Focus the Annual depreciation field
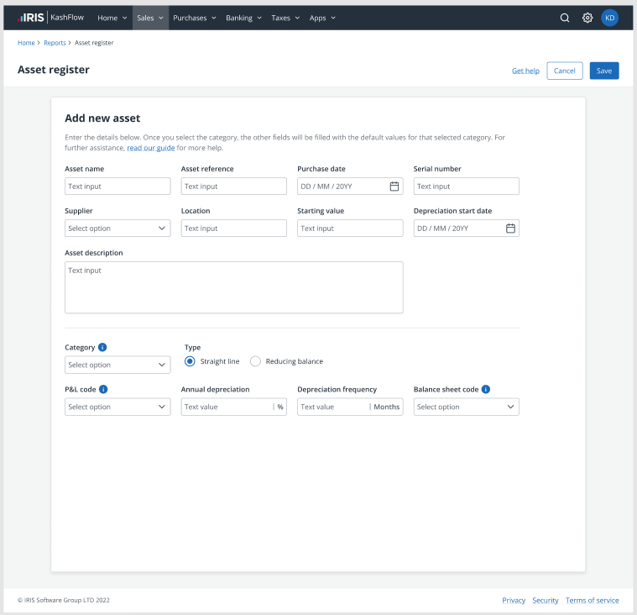The image size is (637, 615). coord(233,407)
